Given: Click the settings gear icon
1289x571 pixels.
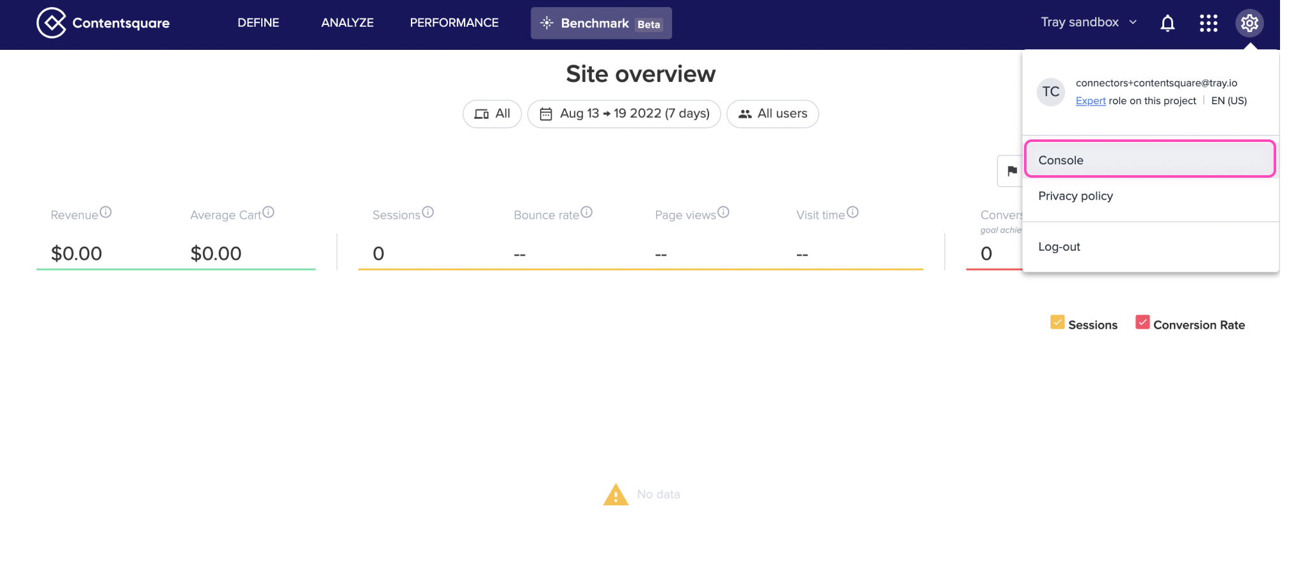Looking at the screenshot, I should click(1249, 23).
